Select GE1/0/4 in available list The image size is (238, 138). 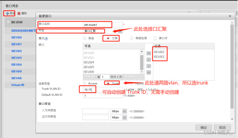pyautogui.click(x=89, y=63)
